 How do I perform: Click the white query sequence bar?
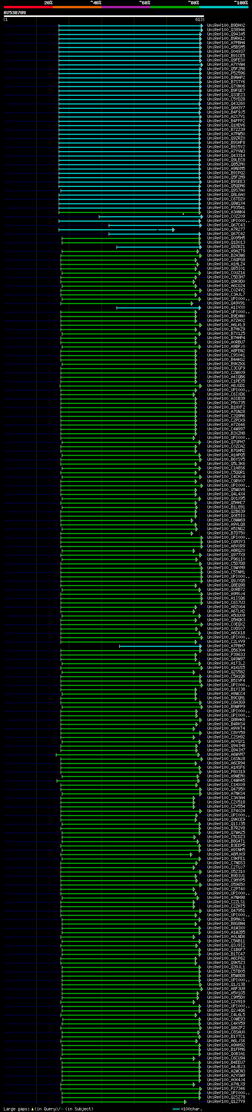104,17
